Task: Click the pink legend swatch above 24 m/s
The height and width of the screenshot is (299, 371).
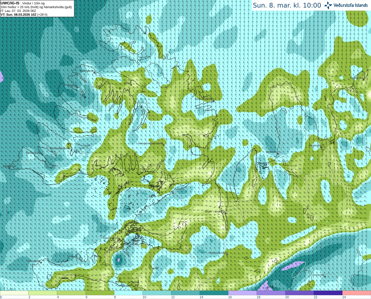Action: click(x=357, y=293)
